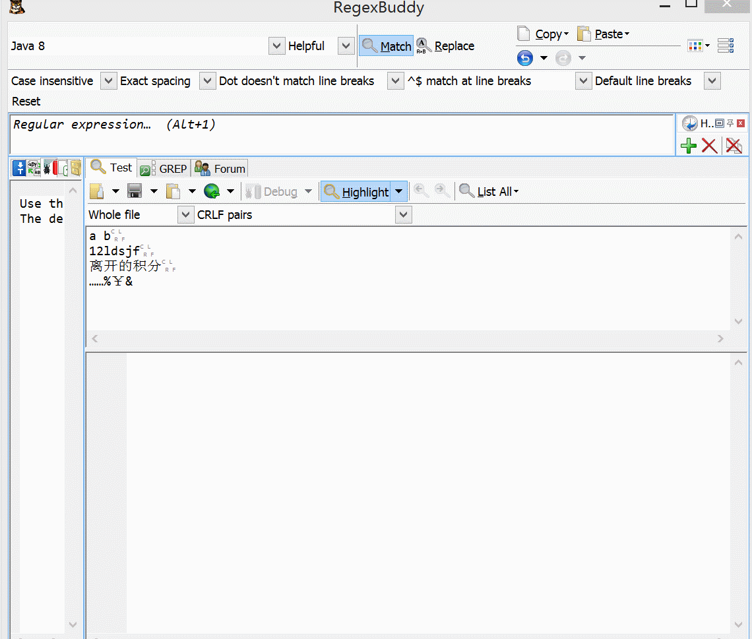Open dropdown next to Test paste icon
This screenshot has width=752, height=639.
point(193,192)
